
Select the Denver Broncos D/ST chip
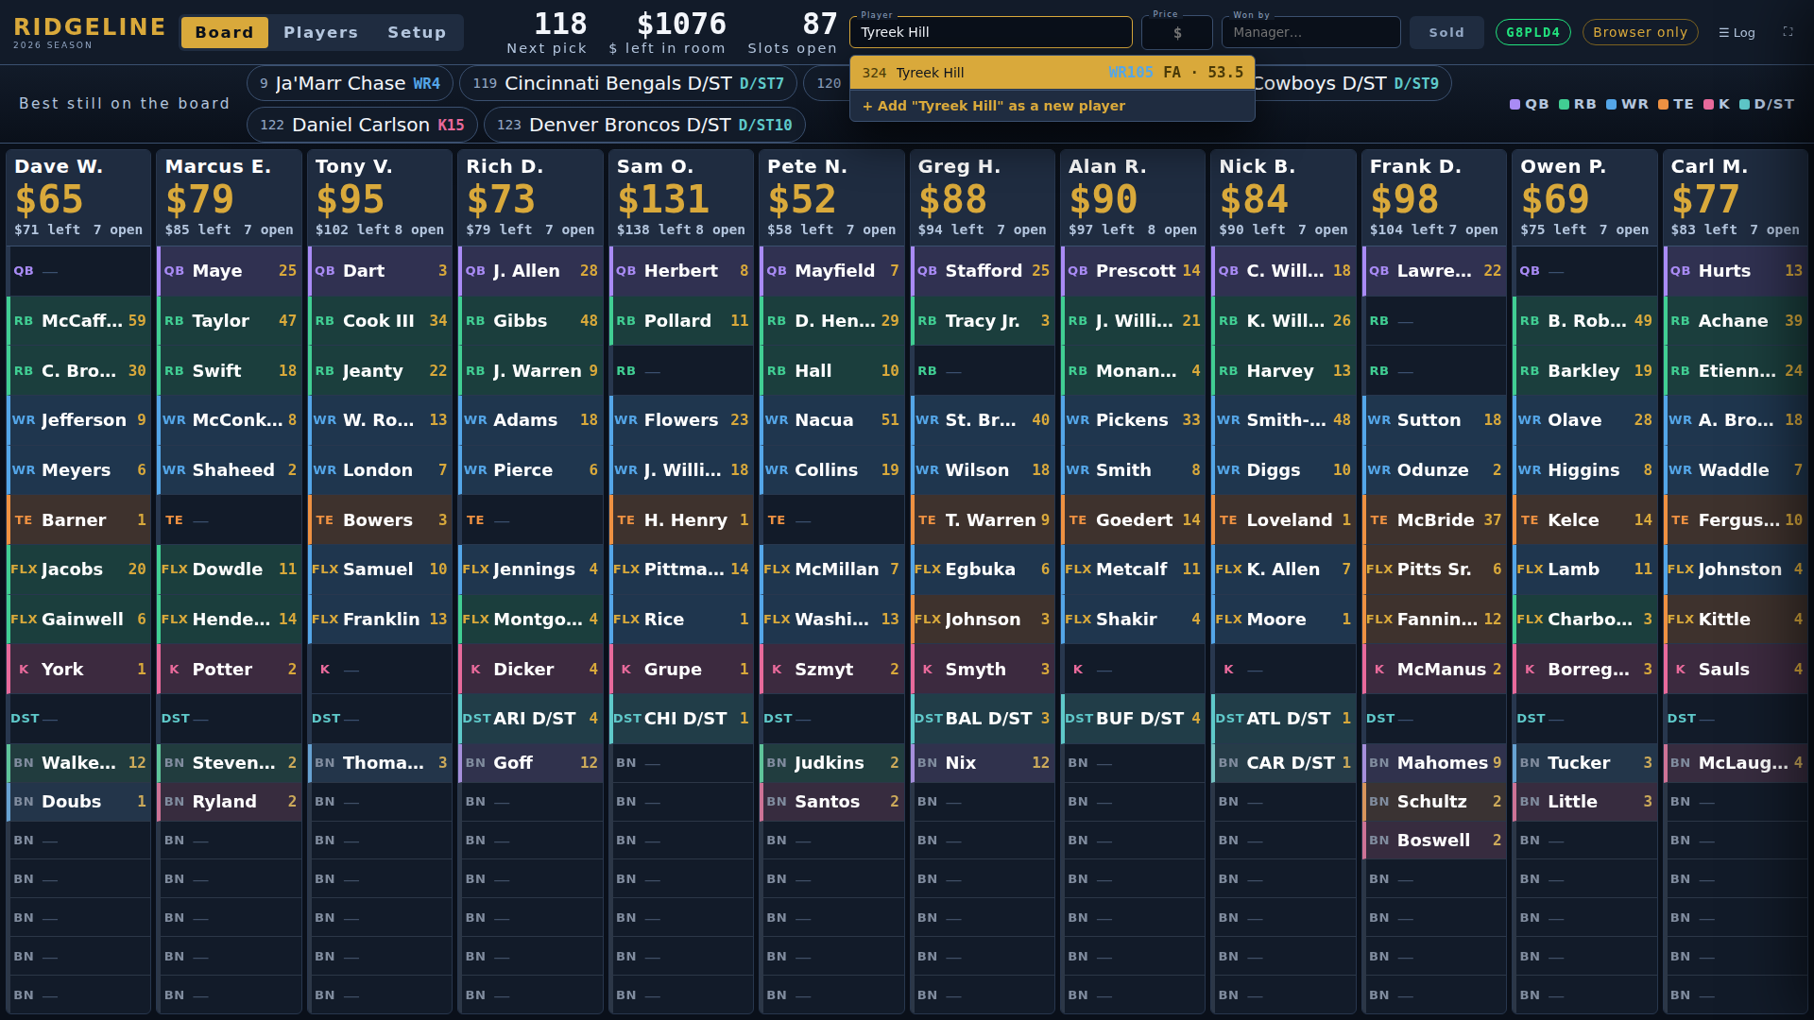tap(644, 125)
